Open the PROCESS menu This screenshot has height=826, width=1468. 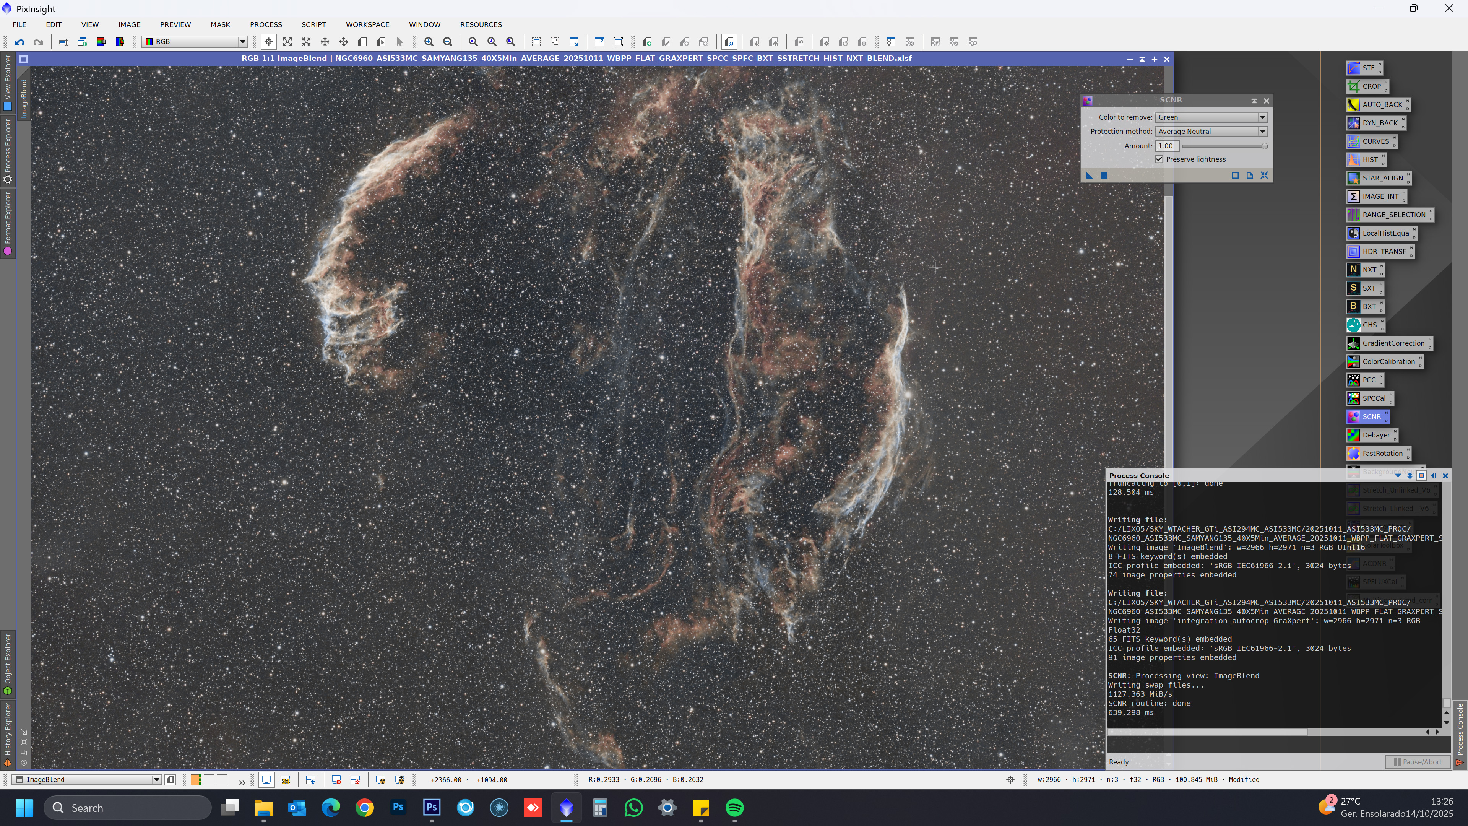266,24
